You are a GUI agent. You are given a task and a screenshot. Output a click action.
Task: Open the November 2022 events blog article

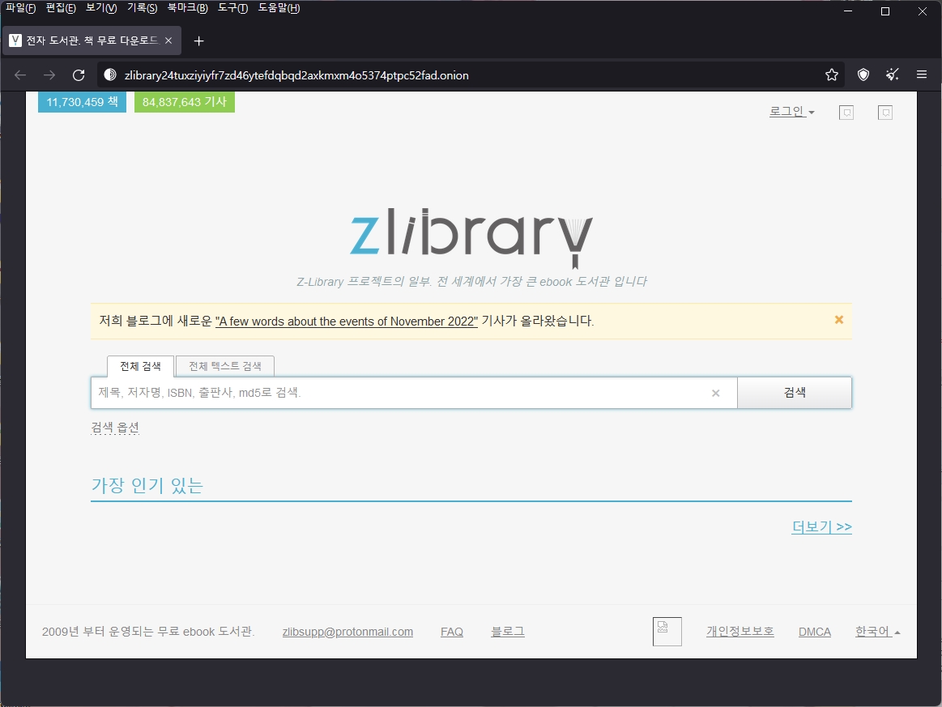click(x=347, y=322)
